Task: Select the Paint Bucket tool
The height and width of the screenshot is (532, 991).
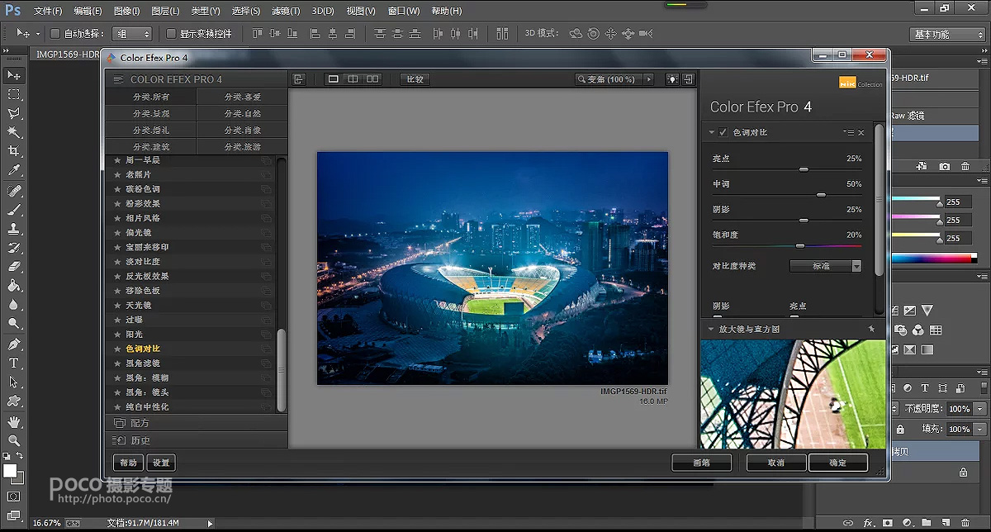Action: (14, 286)
